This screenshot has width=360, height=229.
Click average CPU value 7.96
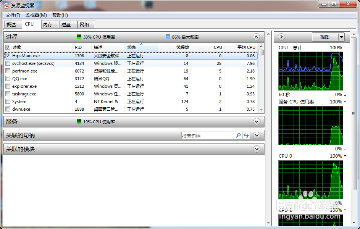pos(250,63)
